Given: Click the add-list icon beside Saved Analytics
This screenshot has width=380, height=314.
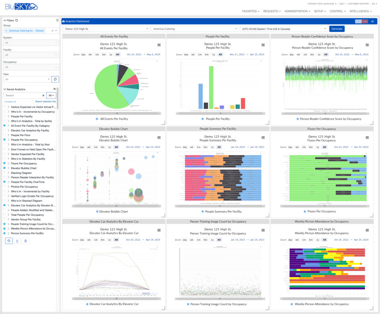Looking at the screenshot, I should [x=55, y=89].
